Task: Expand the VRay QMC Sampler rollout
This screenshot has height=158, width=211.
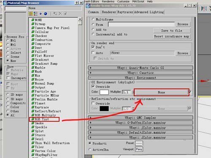Action: point(141,118)
